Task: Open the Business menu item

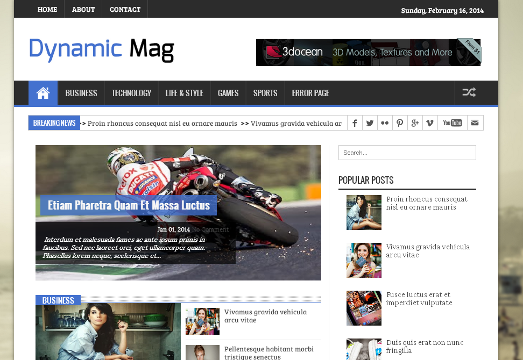Action: coord(81,93)
